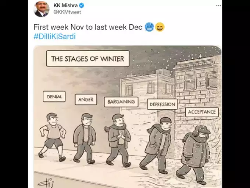Open the Stages of Winter cartoon image

tap(128, 117)
